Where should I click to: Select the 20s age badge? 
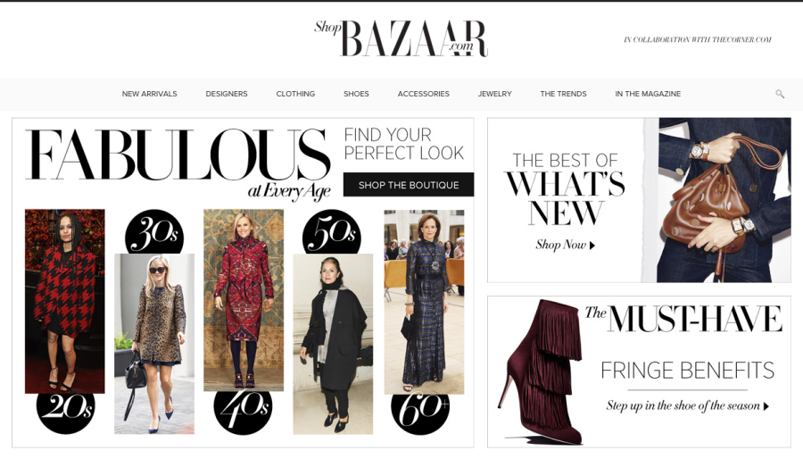(x=65, y=410)
